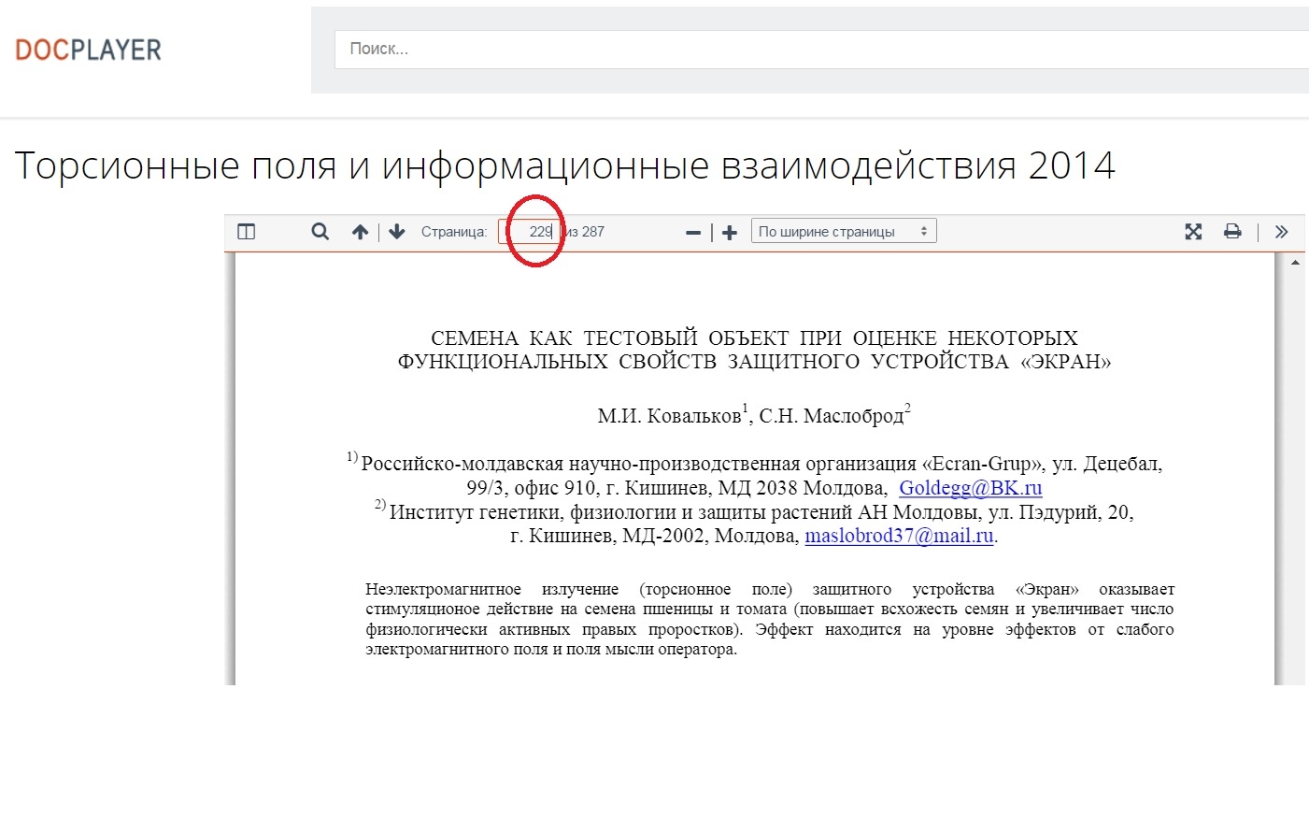Open the 'По ширине страницы' zoom dropdown
Image resolution: width=1309 pixels, height=818 pixels.
[x=843, y=232]
